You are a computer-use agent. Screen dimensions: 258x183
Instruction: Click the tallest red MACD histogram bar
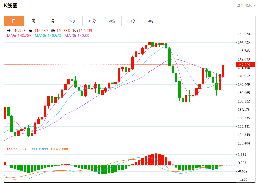point(156,159)
